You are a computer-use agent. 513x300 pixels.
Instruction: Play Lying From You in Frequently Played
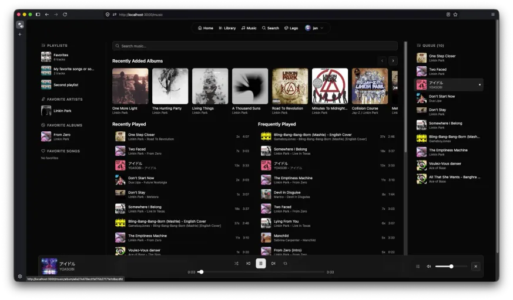[x=328, y=223]
